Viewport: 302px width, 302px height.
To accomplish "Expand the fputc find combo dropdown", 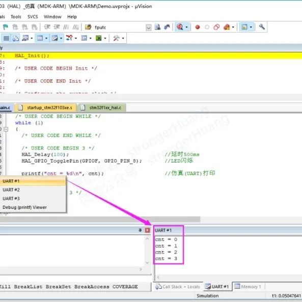I will [149, 28].
